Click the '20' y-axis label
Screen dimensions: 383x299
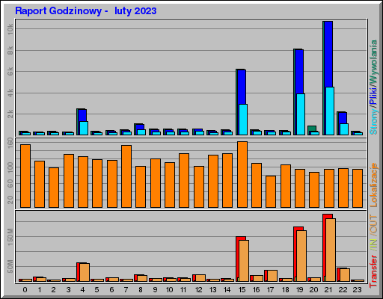(x=10, y=200)
